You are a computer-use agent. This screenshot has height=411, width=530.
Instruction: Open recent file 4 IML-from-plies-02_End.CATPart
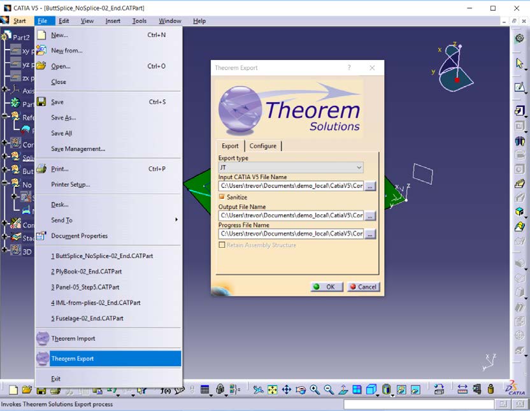pyautogui.click(x=96, y=303)
